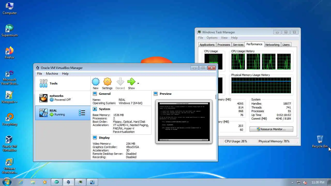The image size is (331, 186).
Task: Switch to the Networking tab
Action: pos(272,45)
